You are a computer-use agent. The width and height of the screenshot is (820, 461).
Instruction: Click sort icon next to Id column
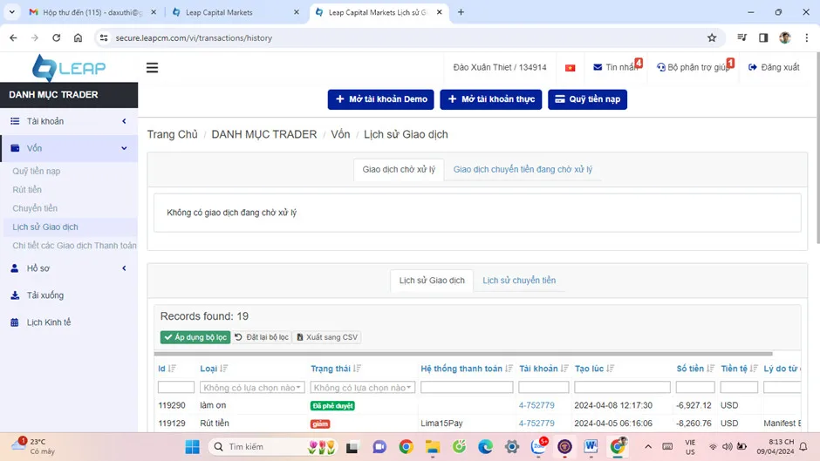(x=173, y=369)
